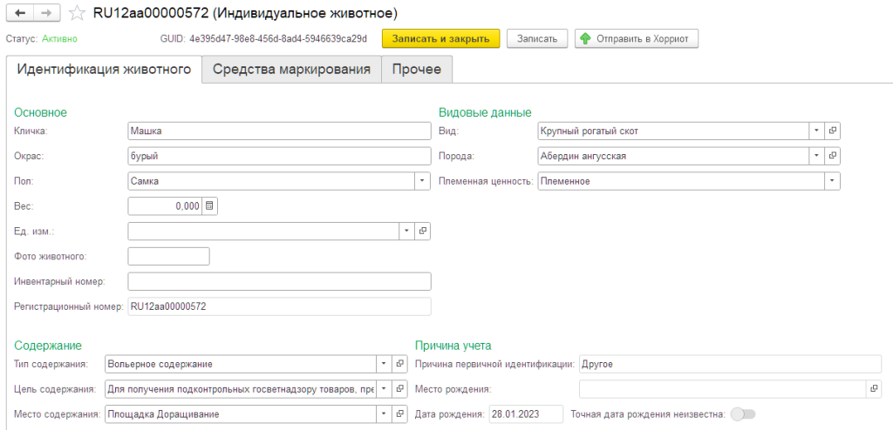The width and height of the screenshot is (893, 430).
Task: Expand the Племенная ценность dropdown
Action: tap(832, 181)
